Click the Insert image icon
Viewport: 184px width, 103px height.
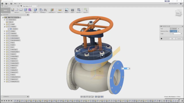click(x=66, y=10)
